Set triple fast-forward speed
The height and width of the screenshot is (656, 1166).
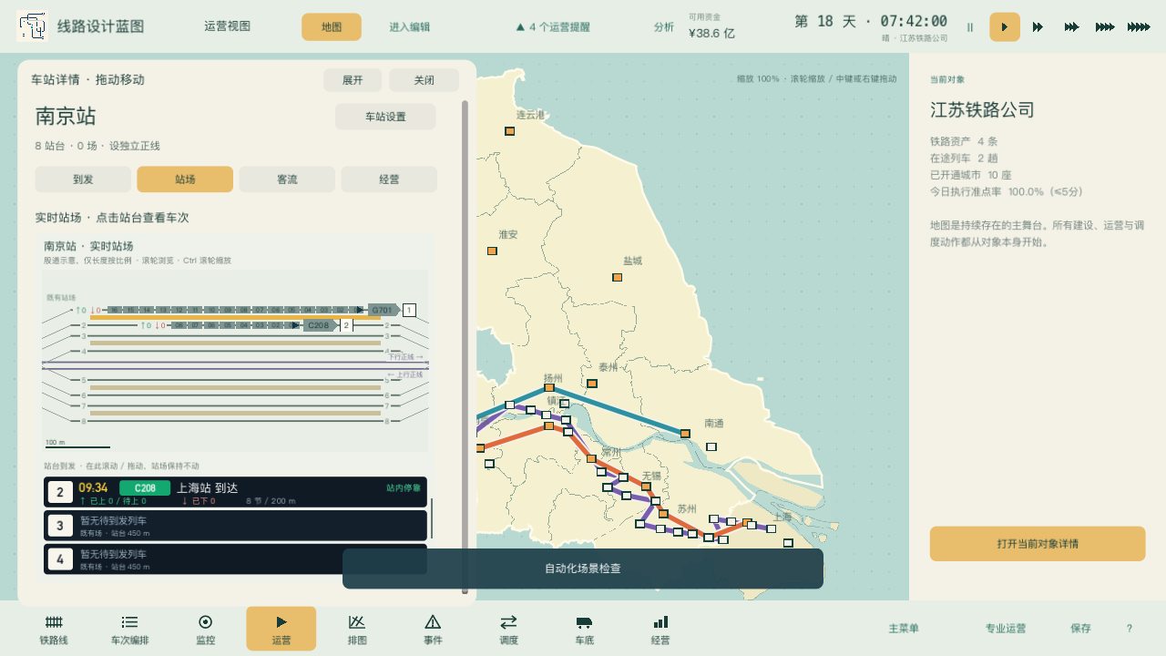coord(1071,27)
